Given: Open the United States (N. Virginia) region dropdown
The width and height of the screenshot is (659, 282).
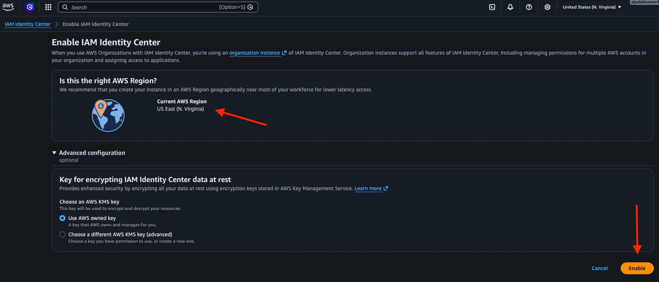Looking at the screenshot, I should tap(592, 7).
